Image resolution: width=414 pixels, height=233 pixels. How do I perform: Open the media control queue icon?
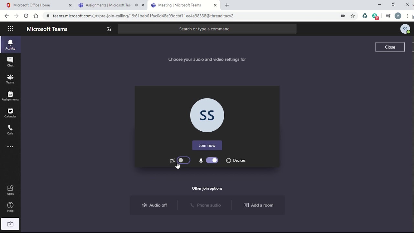click(388, 16)
